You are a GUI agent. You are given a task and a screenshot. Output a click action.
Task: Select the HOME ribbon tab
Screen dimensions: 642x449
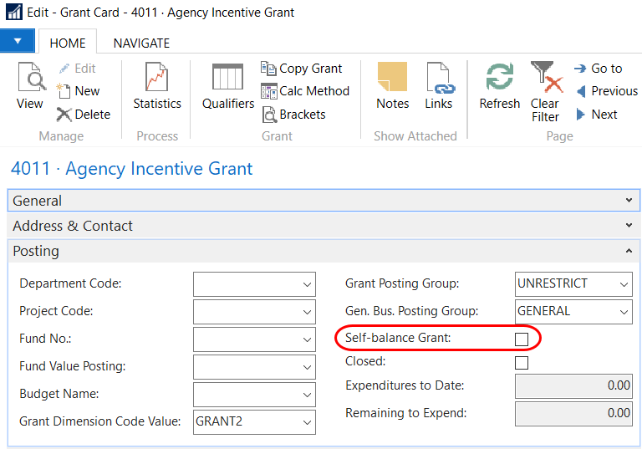click(68, 43)
